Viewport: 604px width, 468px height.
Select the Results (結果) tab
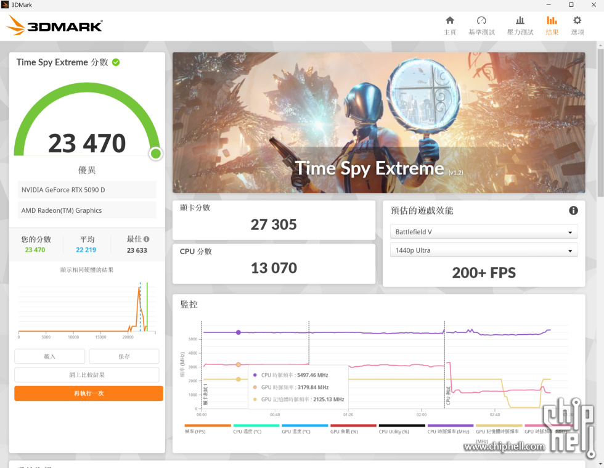pos(552,26)
